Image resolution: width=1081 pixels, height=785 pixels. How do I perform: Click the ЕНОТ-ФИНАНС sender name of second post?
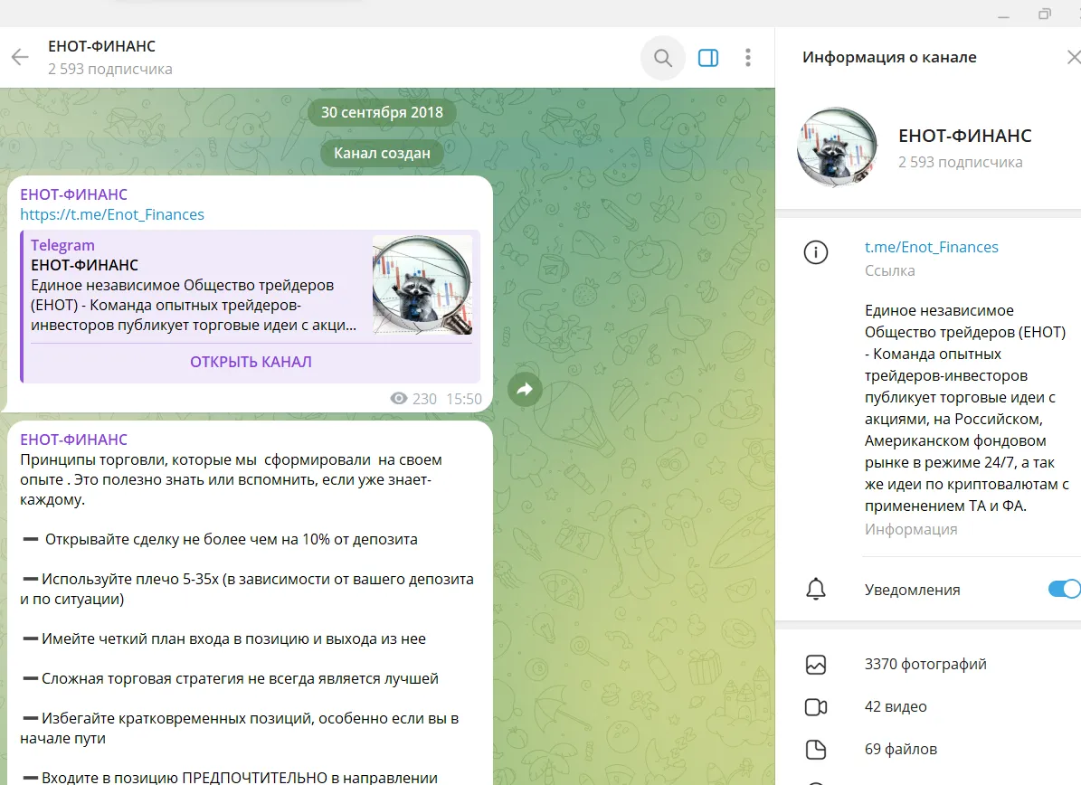point(74,440)
